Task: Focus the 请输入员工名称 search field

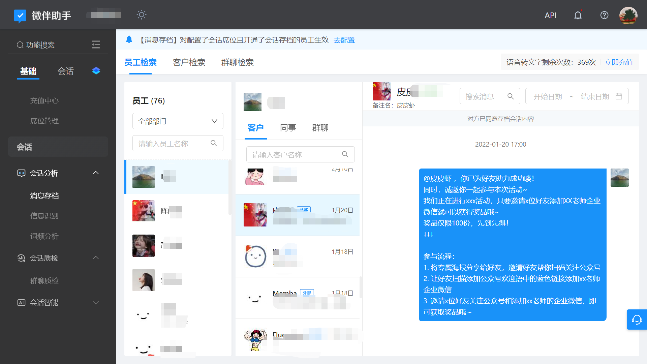Action: click(x=178, y=143)
